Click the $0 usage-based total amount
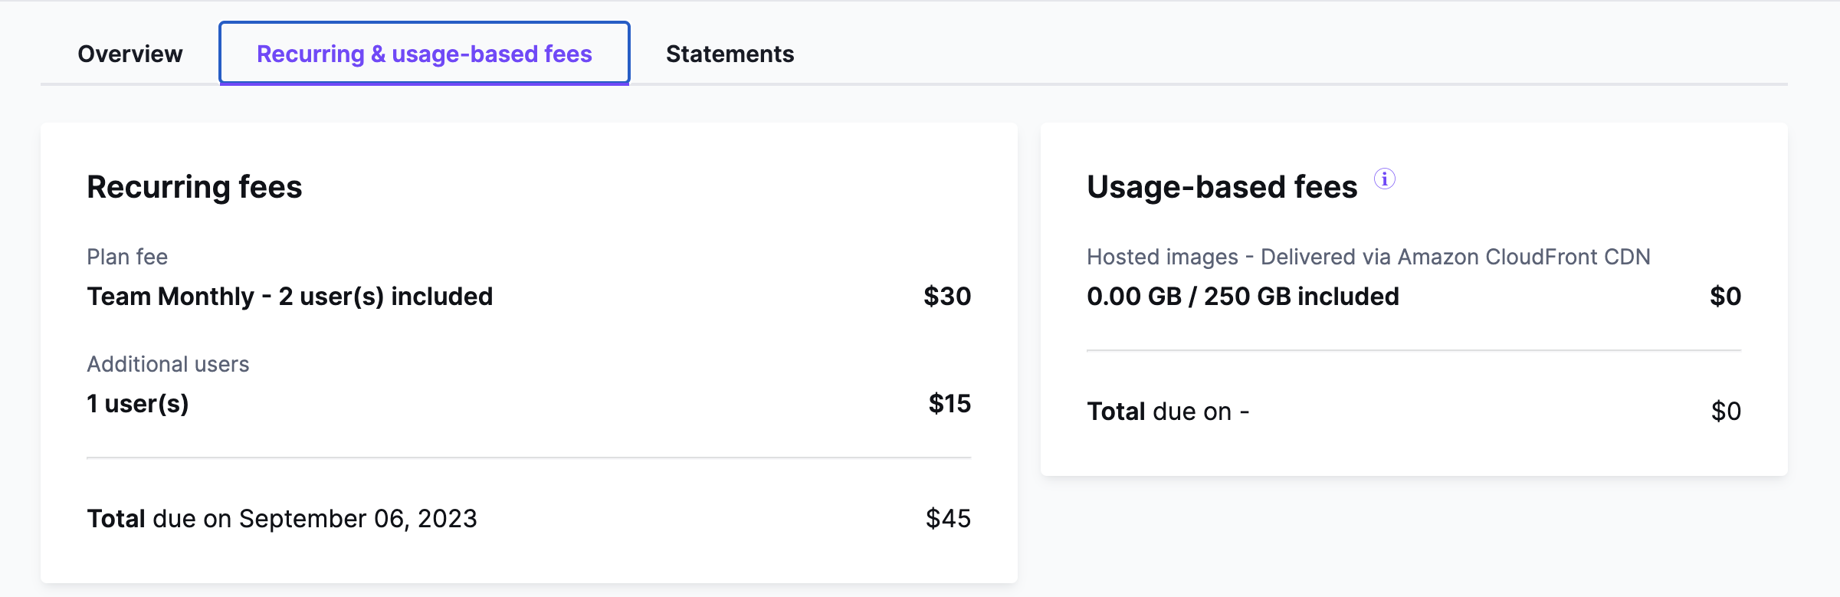This screenshot has height=597, width=1840. coord(1726,412)
